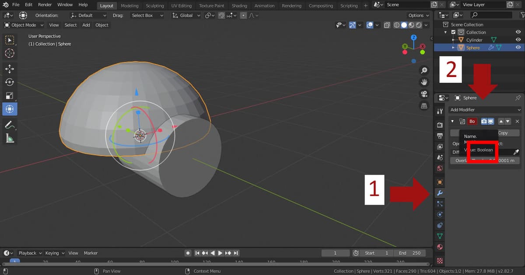Open the Object Mode dropdown
Screen dimensions: 525x275
[x=24, y=25]
